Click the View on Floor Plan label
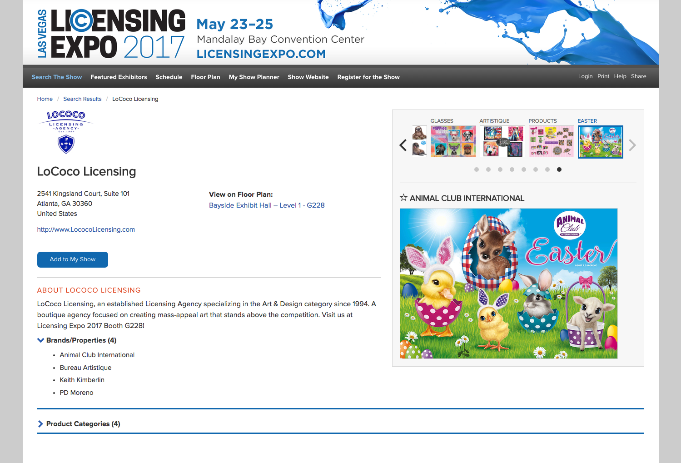 pos(241,194)
